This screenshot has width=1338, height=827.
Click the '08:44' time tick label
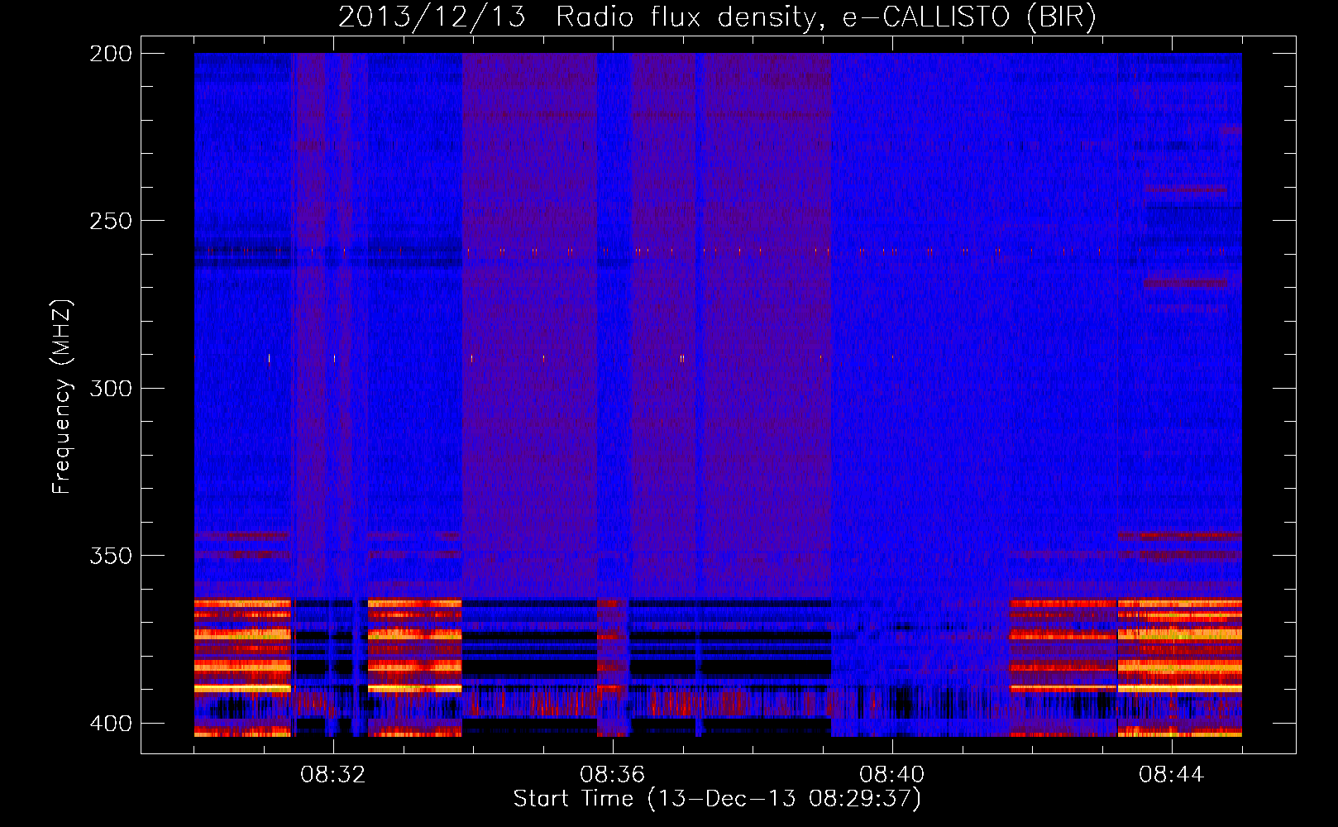1172,775
